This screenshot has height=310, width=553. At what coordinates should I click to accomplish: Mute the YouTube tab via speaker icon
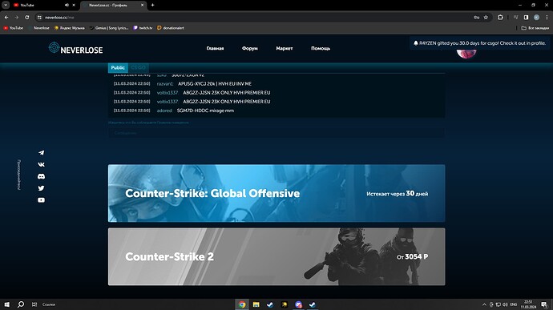click(67, 6)
